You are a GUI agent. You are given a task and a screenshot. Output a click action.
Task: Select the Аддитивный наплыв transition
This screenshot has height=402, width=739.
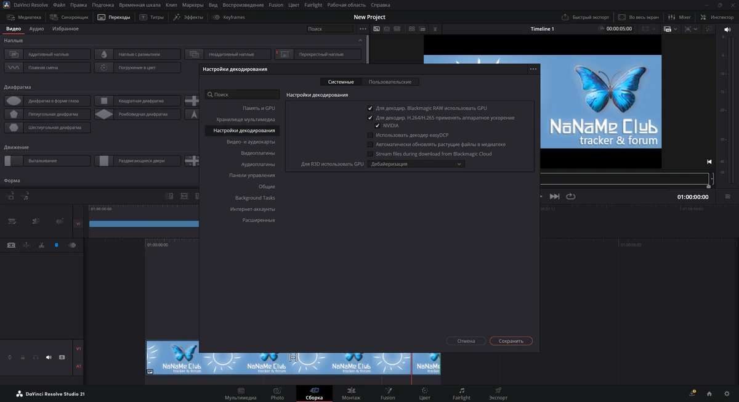pyautogui.click(x=47, y=54)
